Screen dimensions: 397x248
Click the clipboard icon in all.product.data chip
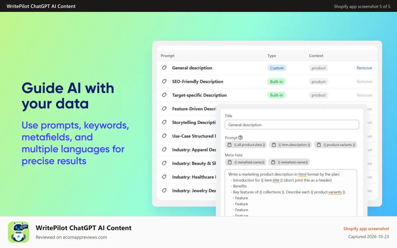(x=230, y=145)
